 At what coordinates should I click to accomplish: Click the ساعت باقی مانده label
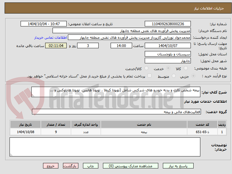[30, 46]
